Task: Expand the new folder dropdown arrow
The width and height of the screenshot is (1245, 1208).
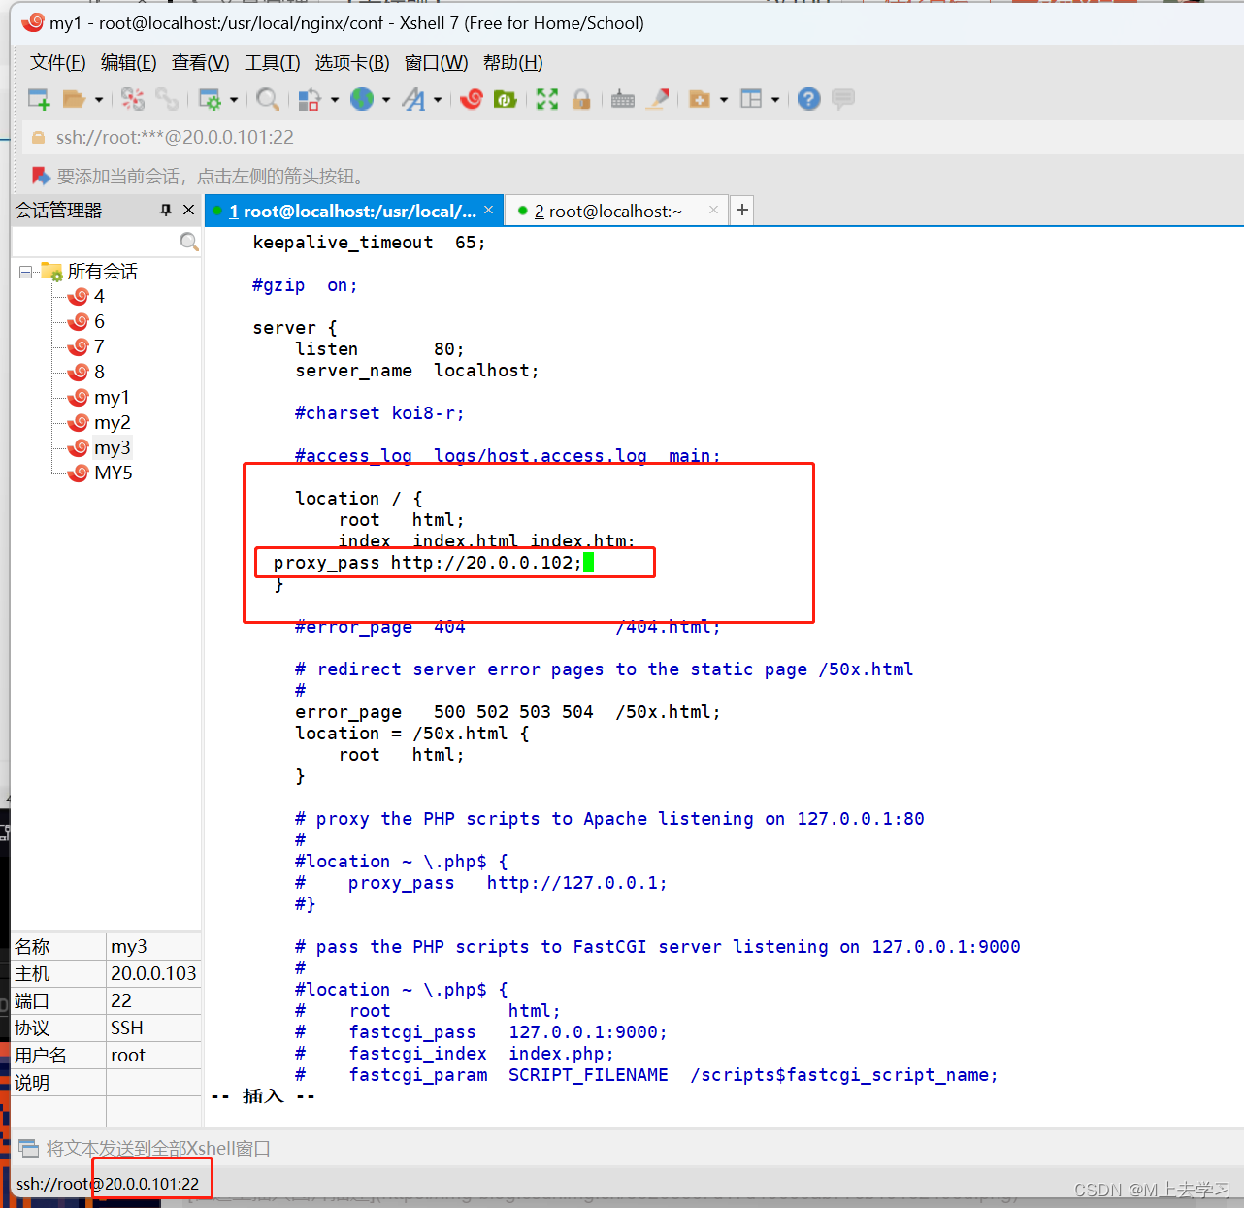Action: (x=724, y=99)
